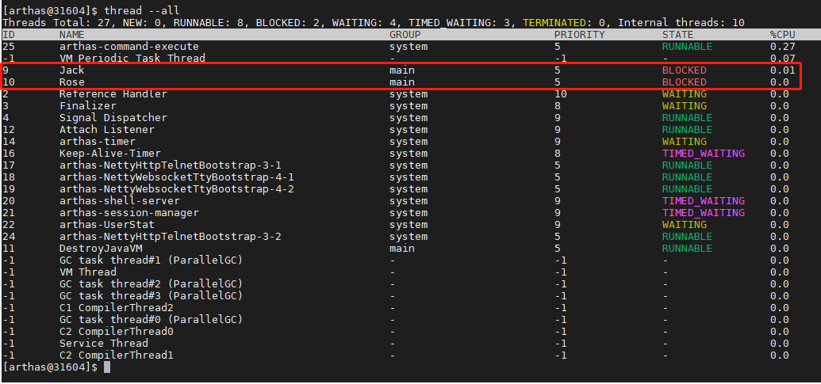The height and width of the screenshot is (384, 821).
Task: Click the VM Periodic Task Thread entry
Action: pos(132,59)
